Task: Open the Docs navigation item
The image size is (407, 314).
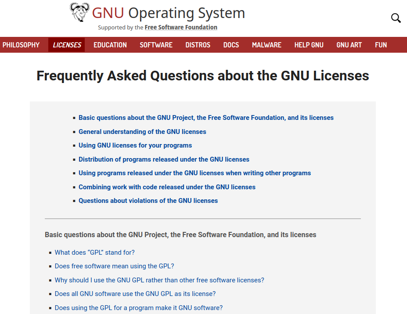Action: pyautogui.click(x=231, y=45)
